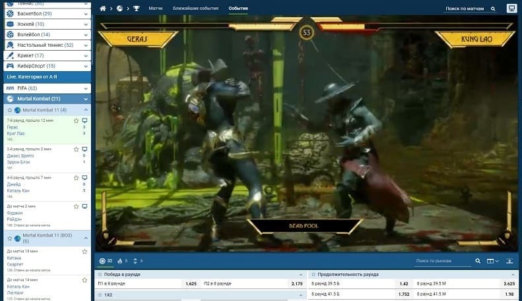Collapse the Mortal Kombat (21) chevron
The image size is (522, 301).
86,99
